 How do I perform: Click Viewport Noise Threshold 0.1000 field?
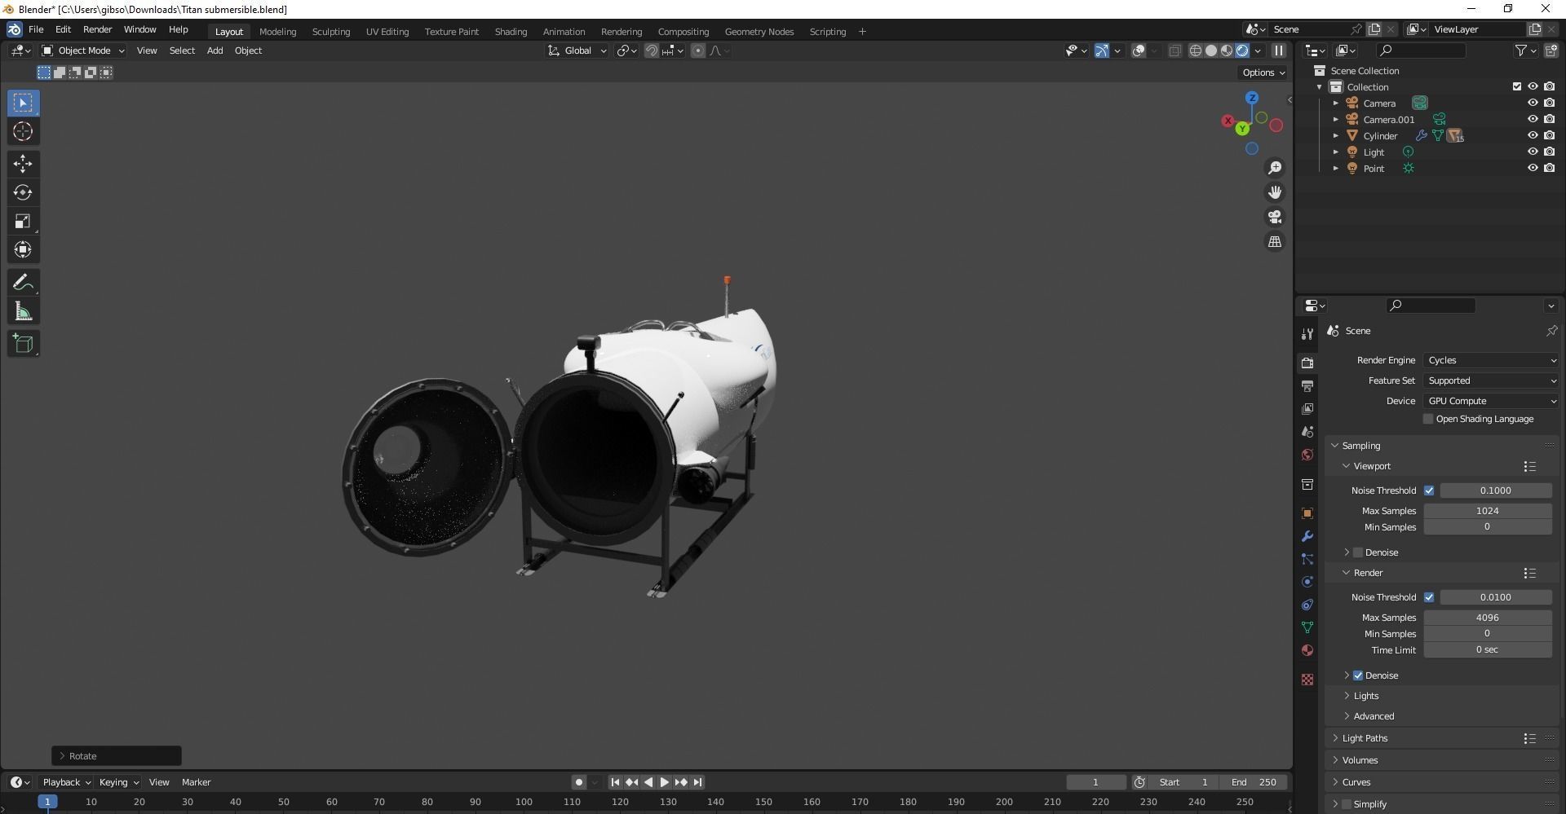click(1495, 491)
